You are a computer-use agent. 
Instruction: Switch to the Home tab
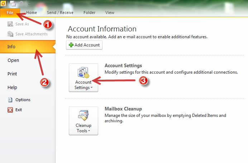pyautogui.click(x=32, y=13)
